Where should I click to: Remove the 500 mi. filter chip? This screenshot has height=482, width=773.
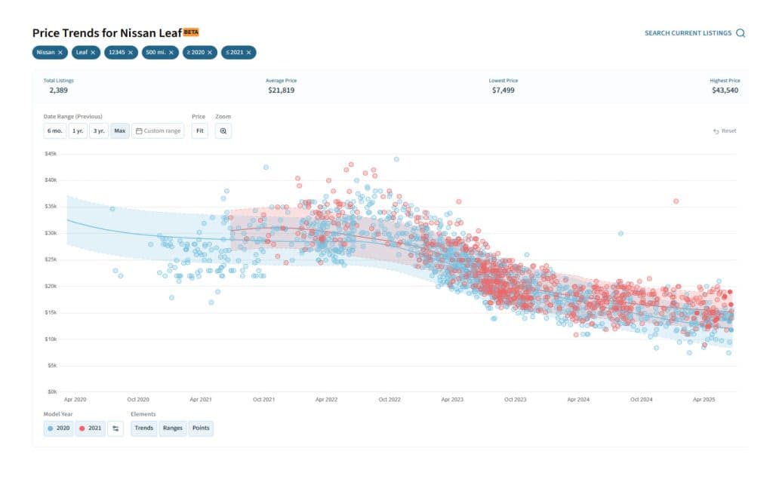170,52
